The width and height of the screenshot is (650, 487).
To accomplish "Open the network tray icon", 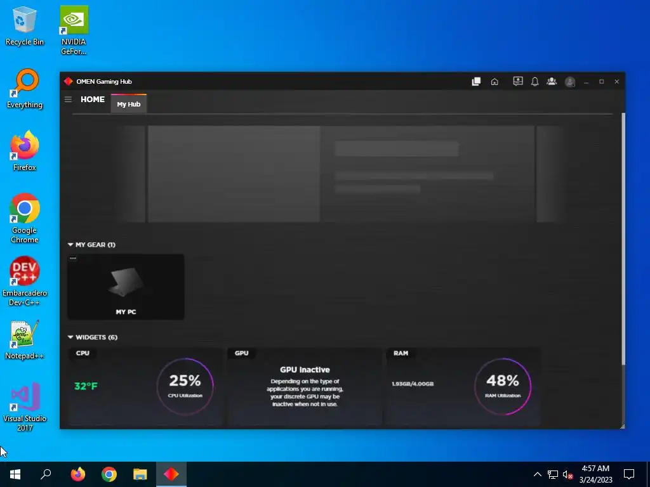I will pyautogui.click(x=553, y=474).
